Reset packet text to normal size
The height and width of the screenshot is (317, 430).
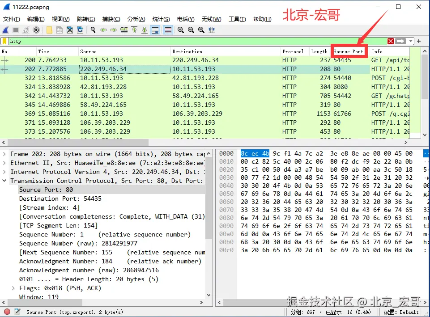point(201,30)
